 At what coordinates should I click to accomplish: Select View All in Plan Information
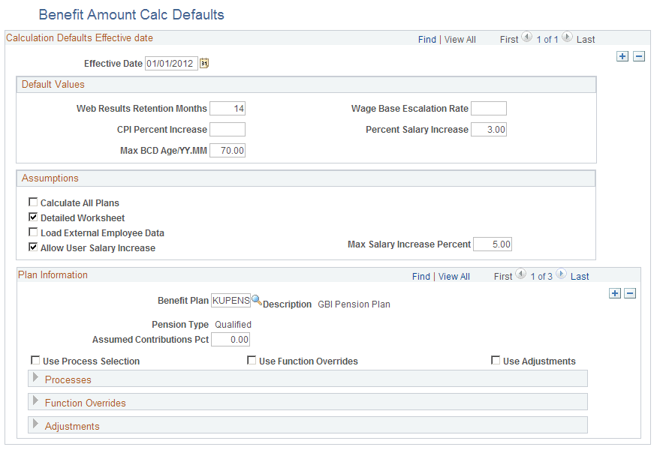(454, 276)
